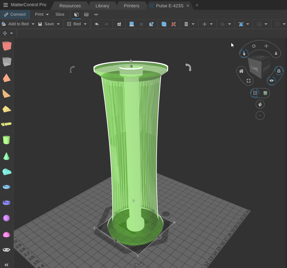Switch to the Library tab
Image resolution: width=287 pixels, height=268 pixels.
[102, 6]
